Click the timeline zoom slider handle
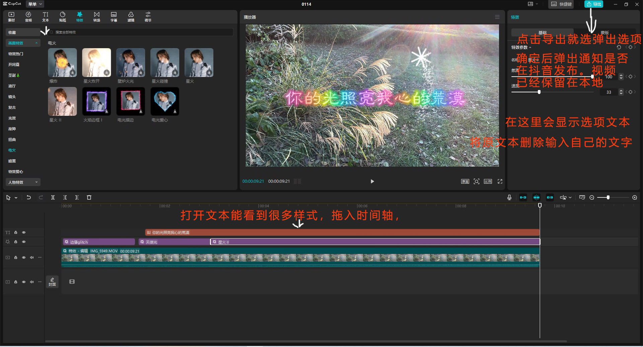This screenshot has width=643, height=347. pos(608,197)
